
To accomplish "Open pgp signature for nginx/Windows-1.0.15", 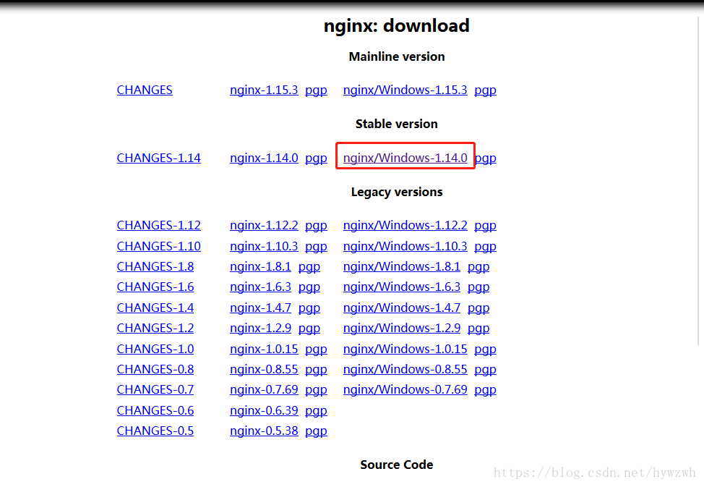I will 485,350.
